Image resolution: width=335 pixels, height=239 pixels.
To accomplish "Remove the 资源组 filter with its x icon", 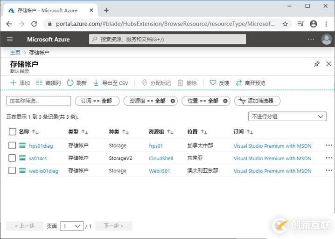I will (173, 101).
